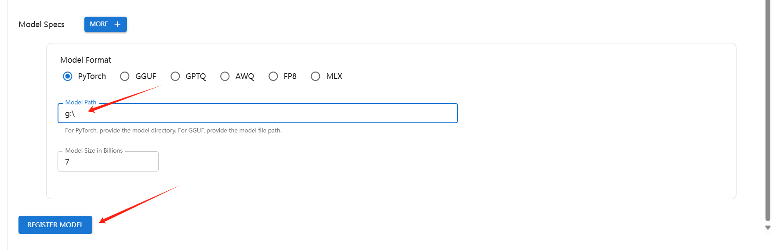The image size is (780, 250).
Task: Click the scroll-down arrow on the scrollbar
Action: click(x=768, y=228)
